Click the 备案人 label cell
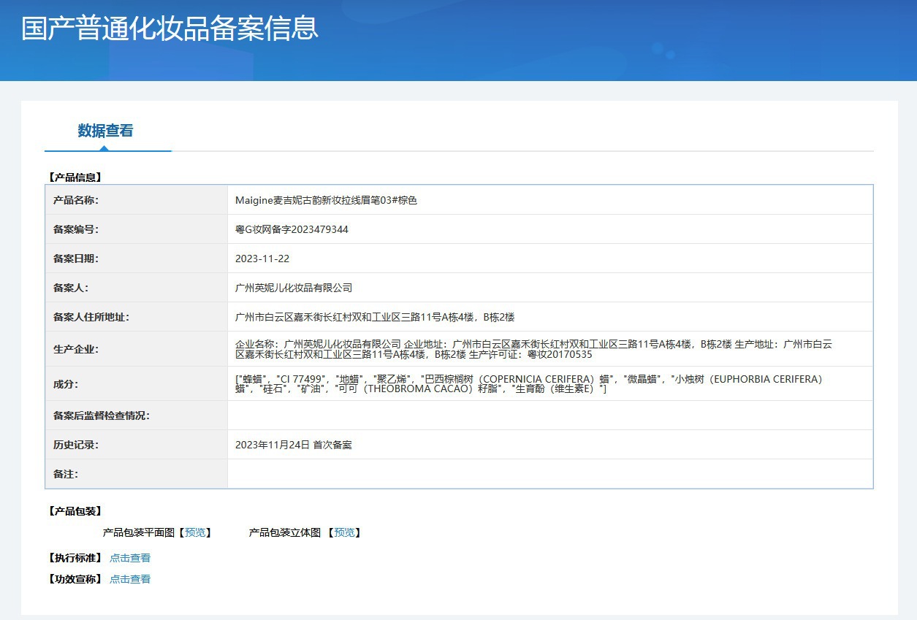This screenshot has height=620, width=917. (137, 288)
